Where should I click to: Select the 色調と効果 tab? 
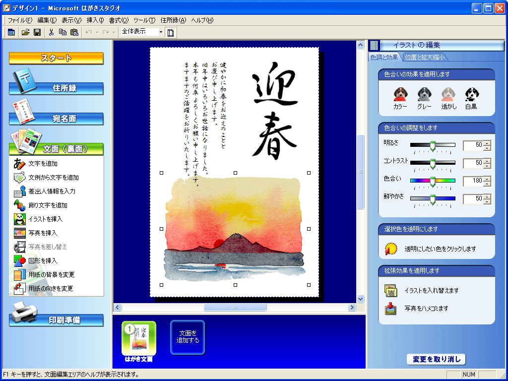click(x=384, y=58)
